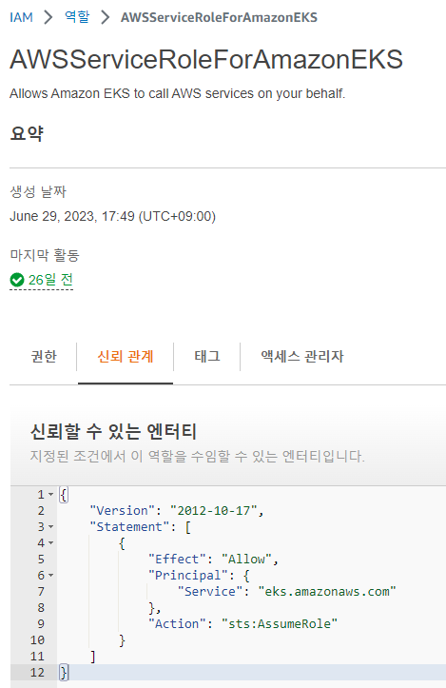Image resolution: width=446 pixels, height=688 pixels.
Task: Collapse the fold arrow on line 4
Action: (x=50, y=542)
